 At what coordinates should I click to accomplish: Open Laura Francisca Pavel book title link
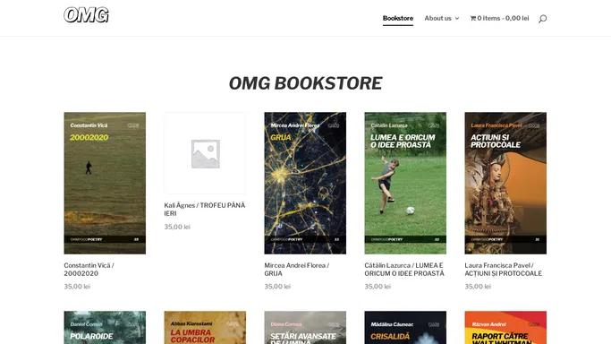(x=503, y=269)
